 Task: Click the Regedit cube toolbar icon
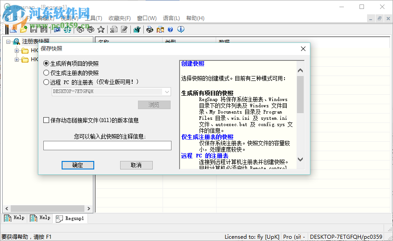click(x=137, y=30)
